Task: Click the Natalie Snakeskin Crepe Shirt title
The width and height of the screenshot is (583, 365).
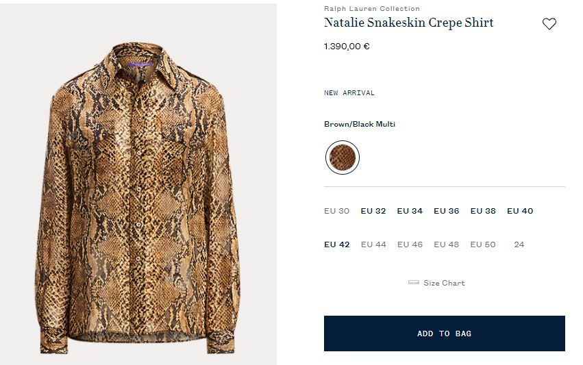Action: point(408,23)
